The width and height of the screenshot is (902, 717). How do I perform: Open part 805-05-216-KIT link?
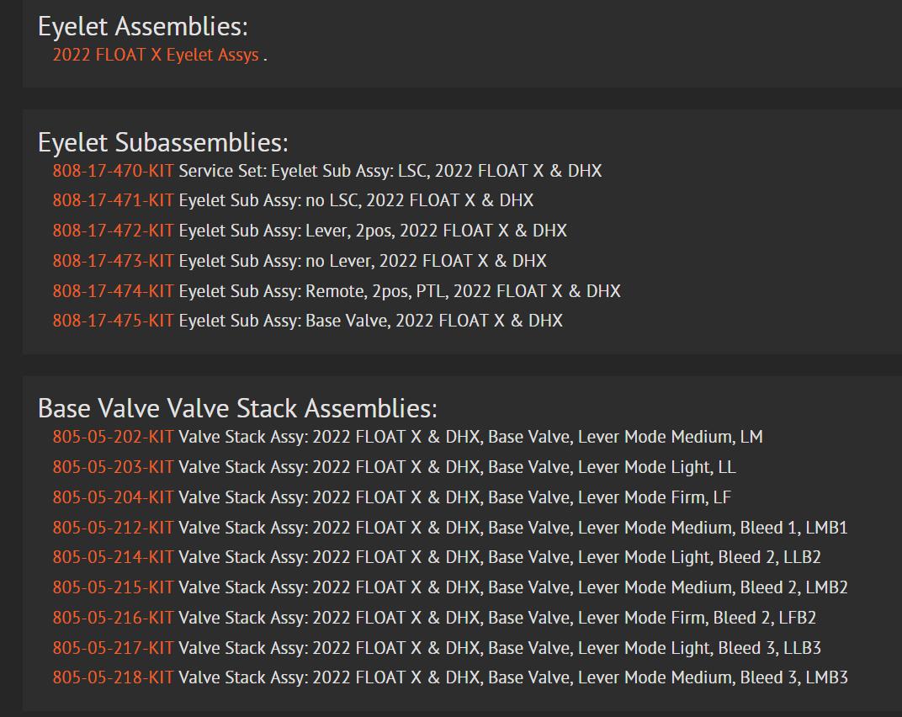coord(113,618)
